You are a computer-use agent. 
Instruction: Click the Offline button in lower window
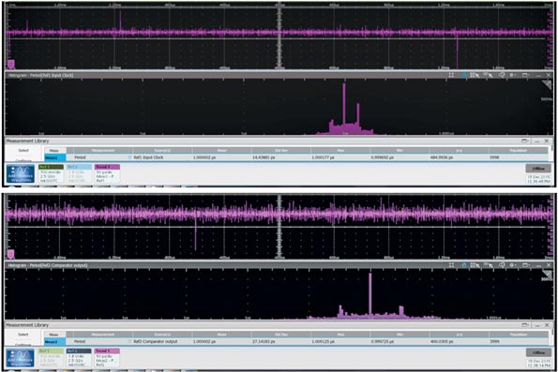[x=538, y=352]
